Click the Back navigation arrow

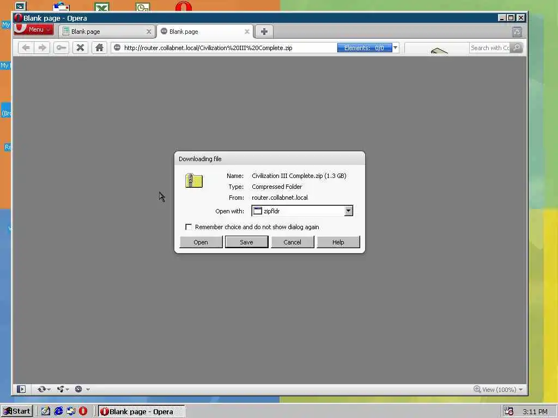[26, 48]
